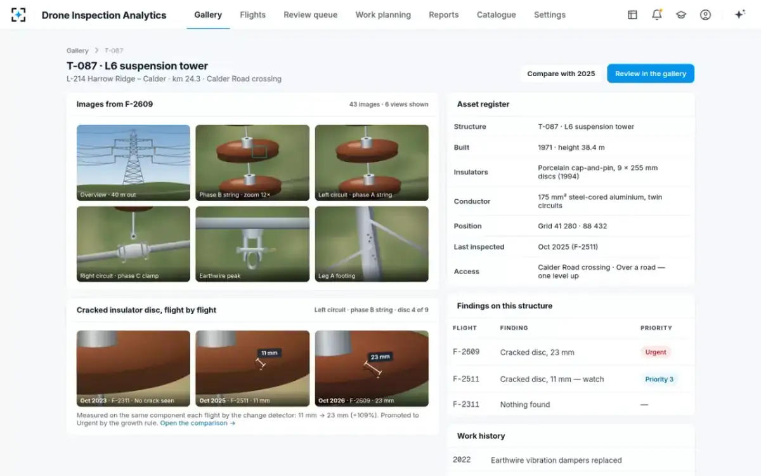
Task: Open the notifications bell
Action: 657,15
